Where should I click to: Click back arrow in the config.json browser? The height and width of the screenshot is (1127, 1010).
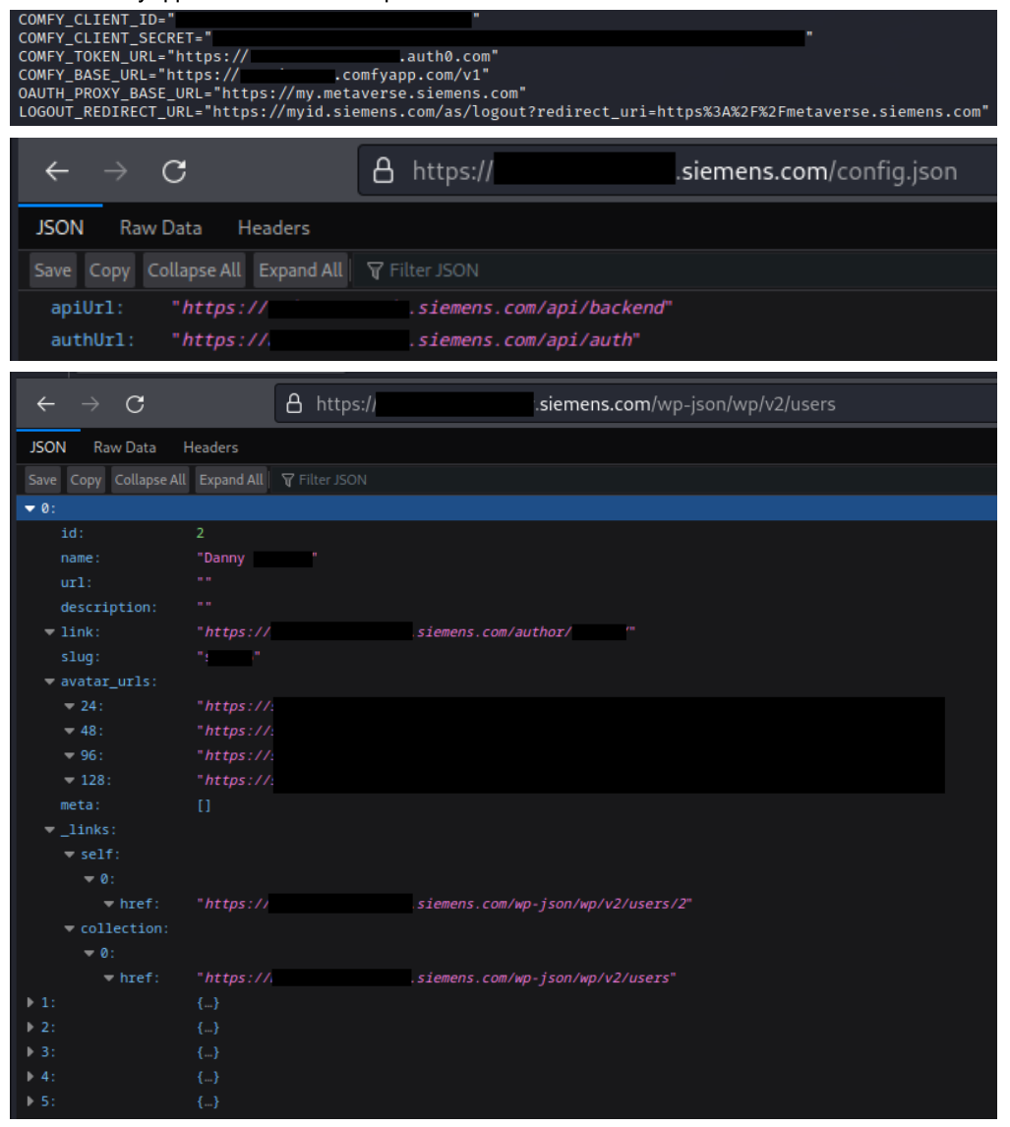click(x=57, y=172)
